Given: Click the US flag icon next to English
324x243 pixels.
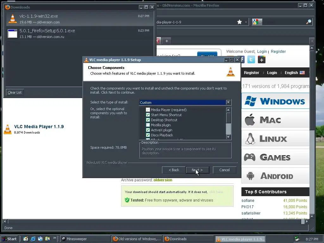Looking at the screenshot, I should 302,73.
